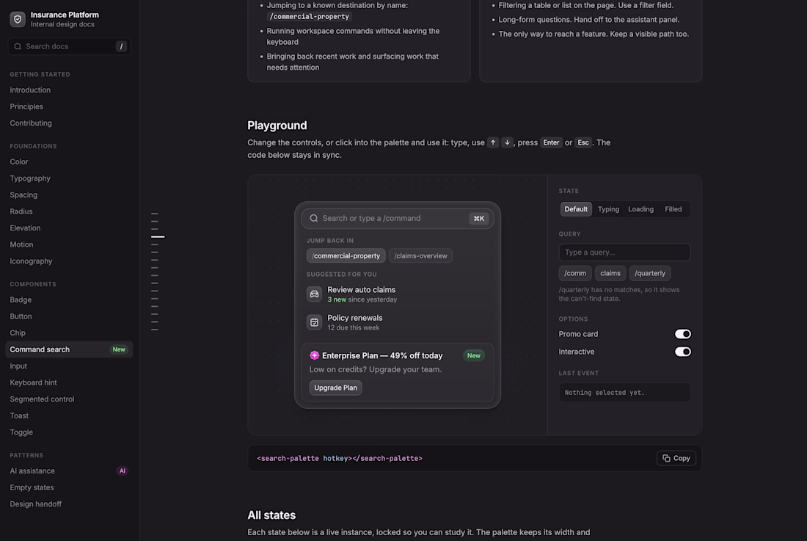807x541 pixels.
Task: Click the pink Enterprise Plan sparkle icon
Action: (314, 356)
